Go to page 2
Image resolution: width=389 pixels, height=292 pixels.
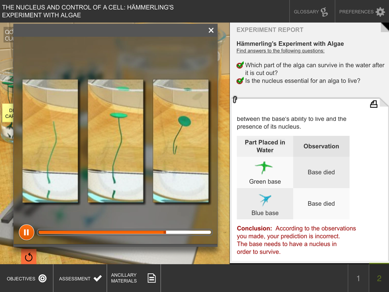point(379,278)
